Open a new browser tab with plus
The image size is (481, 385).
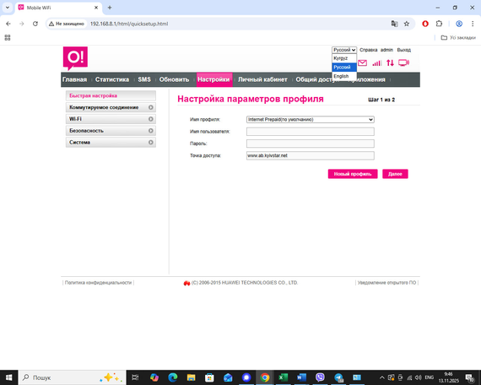point(110,8)
